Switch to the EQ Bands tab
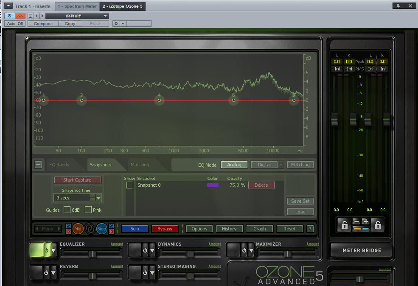 pyautogui.click(x=59, y=165)
